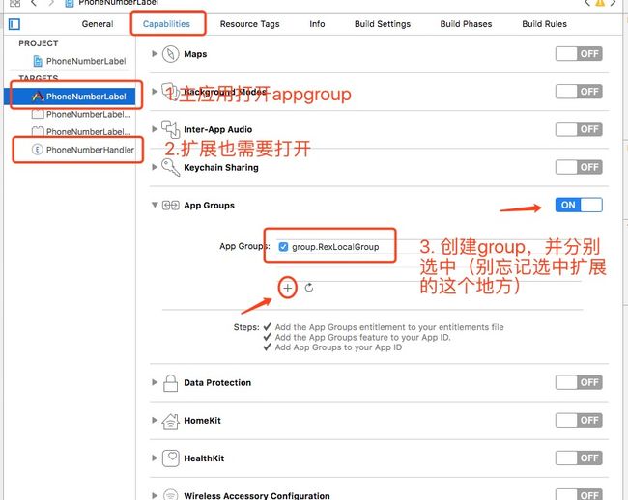628x500 pixels.
Task: Expand the Background Modes section
Action: coord(155,92)
